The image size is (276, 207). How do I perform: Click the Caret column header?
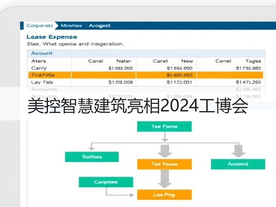(x=160, y=61)
